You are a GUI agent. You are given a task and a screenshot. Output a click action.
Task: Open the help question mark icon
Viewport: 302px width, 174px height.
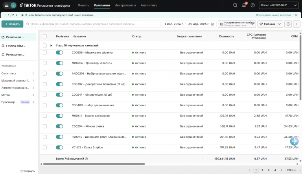[x=253, y=5]
